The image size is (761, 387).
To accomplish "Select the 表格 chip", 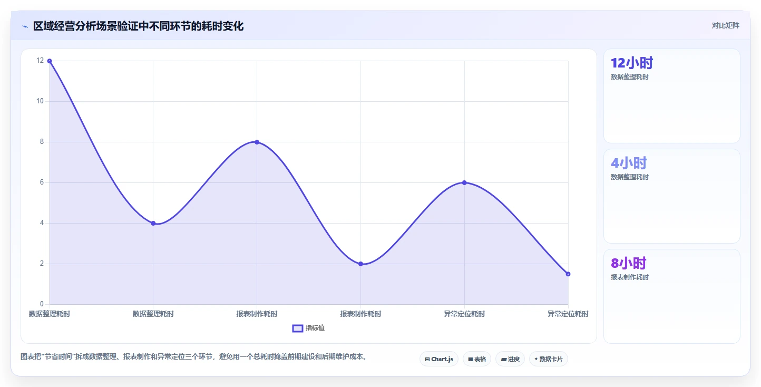I will click(x=477, y=359).
